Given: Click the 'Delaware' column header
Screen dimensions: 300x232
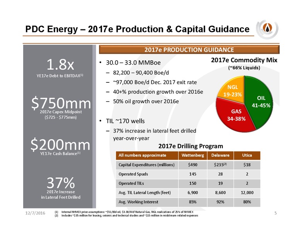Looking at the screenshot, I should point(220,155).
